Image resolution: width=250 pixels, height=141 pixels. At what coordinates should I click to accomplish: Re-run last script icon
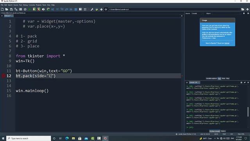pos(48,9)
